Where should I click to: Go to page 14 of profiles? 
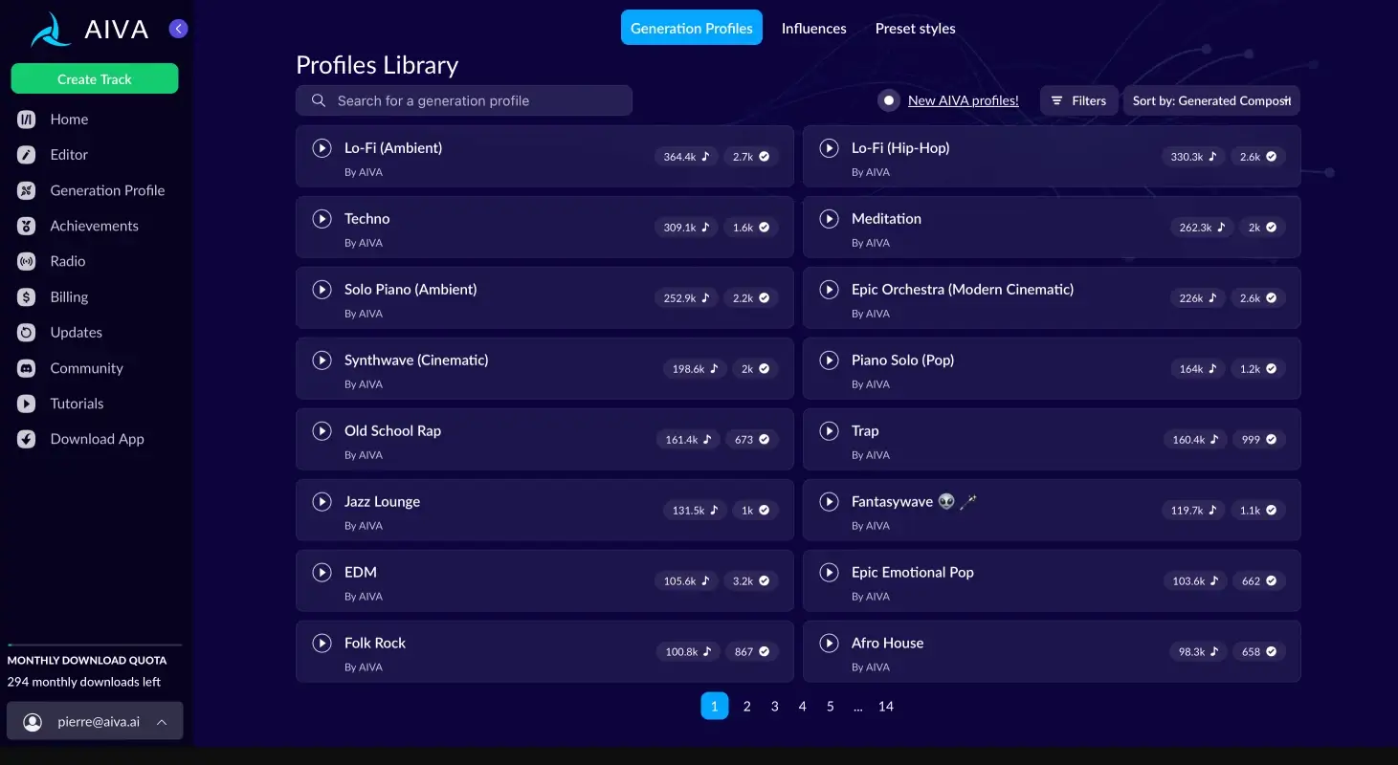pos(886,706)
